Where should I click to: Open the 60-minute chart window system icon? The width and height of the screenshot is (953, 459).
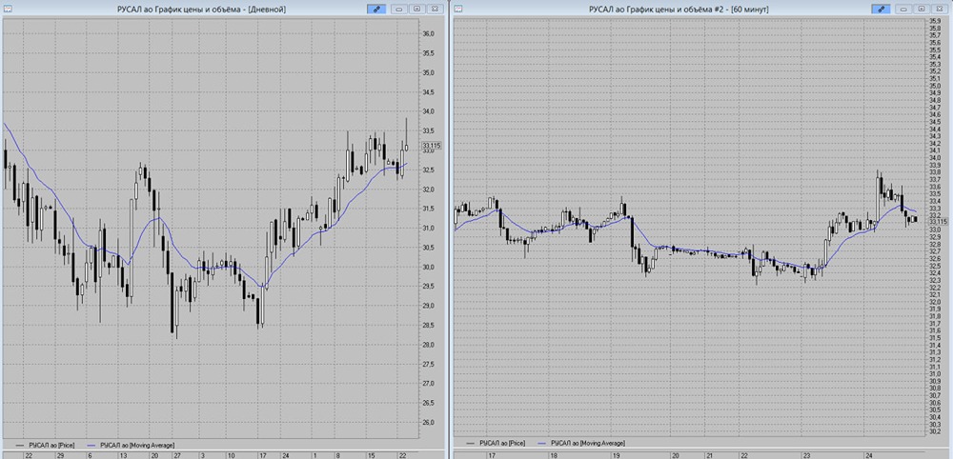[x=459, y=9]
